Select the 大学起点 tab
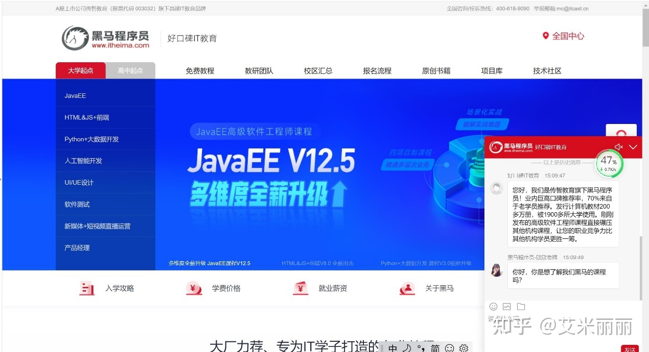The height and width of the screenshot is (352, 649). [81, 70]
